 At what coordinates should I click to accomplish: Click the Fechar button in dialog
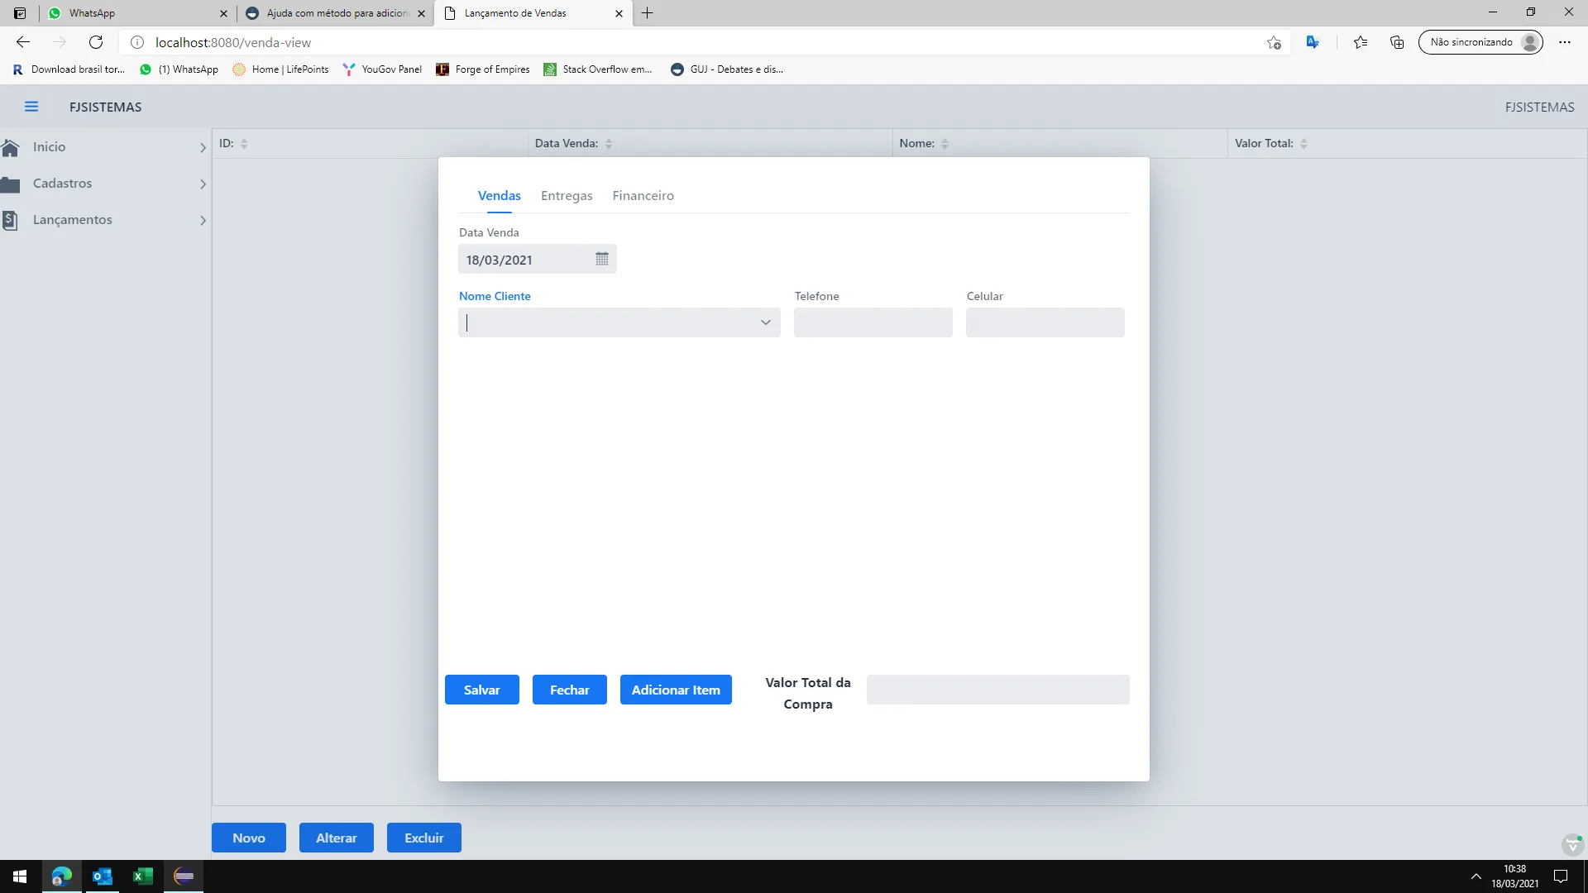[569, 690]
